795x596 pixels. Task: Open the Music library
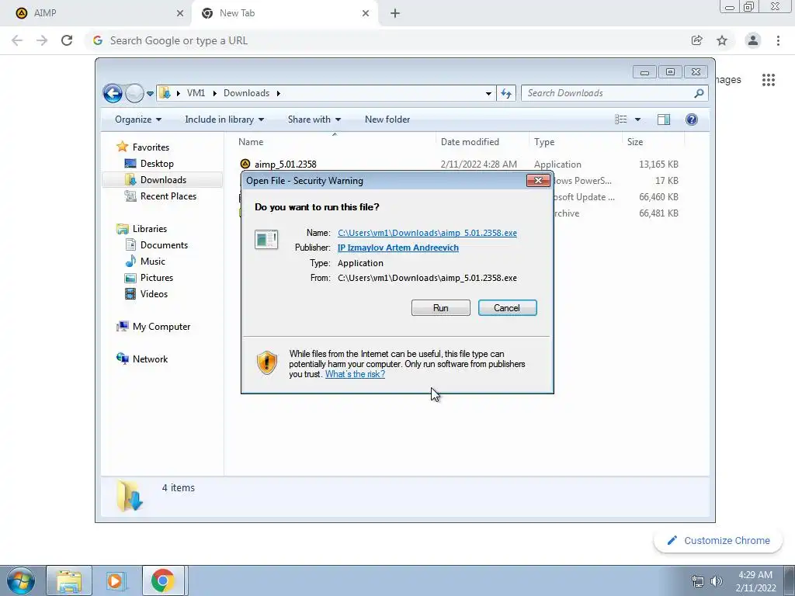[x=153, y=261]
